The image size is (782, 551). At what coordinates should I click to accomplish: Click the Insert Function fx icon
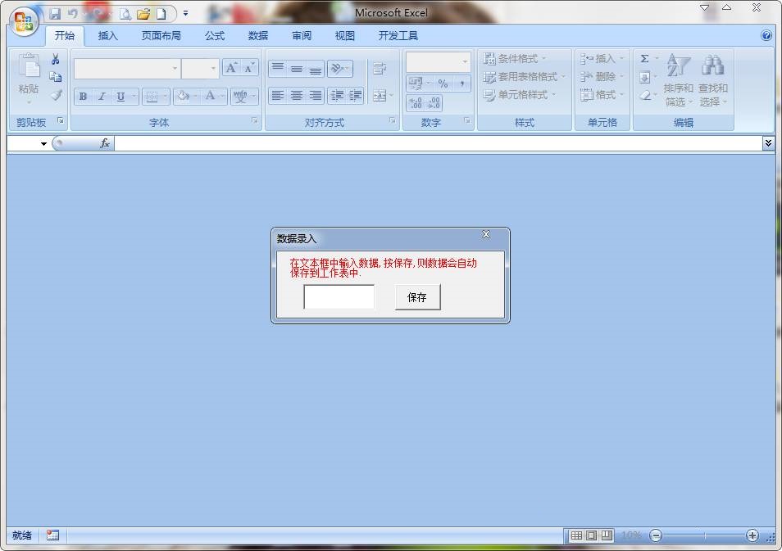[105, 143]
